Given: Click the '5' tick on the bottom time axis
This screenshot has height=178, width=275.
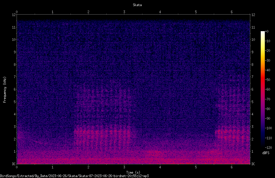Looking at the screenshot, I should (196, 167).
